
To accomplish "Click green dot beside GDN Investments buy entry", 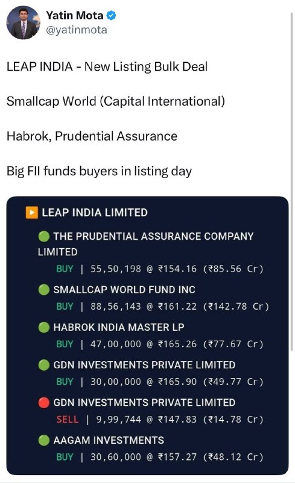I will click(43, 365).
